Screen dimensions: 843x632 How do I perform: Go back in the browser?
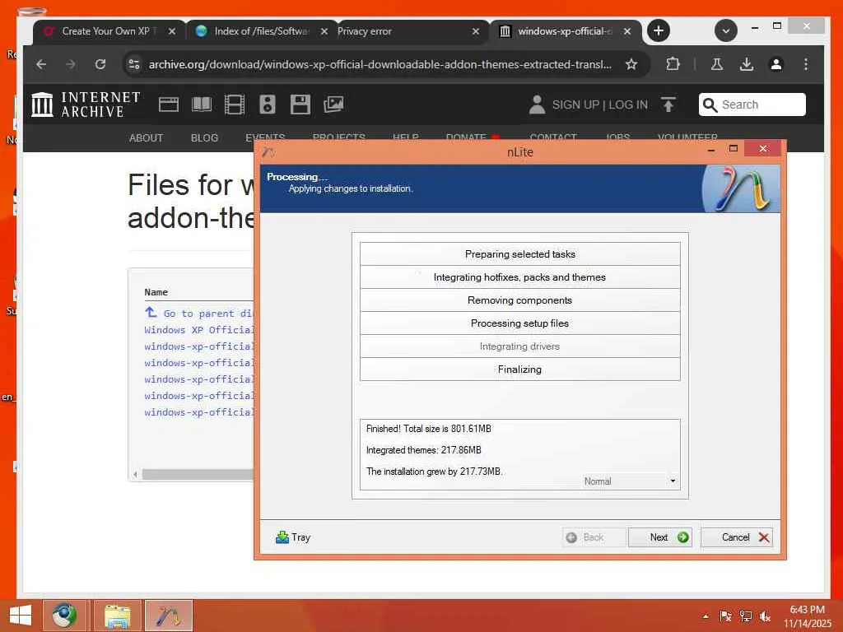(x=41, y=64)
